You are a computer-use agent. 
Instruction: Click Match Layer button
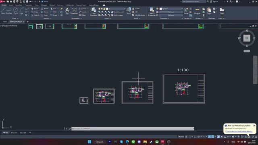[x=117, y=15]
